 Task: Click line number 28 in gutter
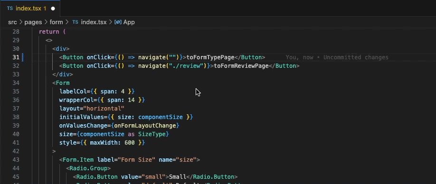pos(16,32)
